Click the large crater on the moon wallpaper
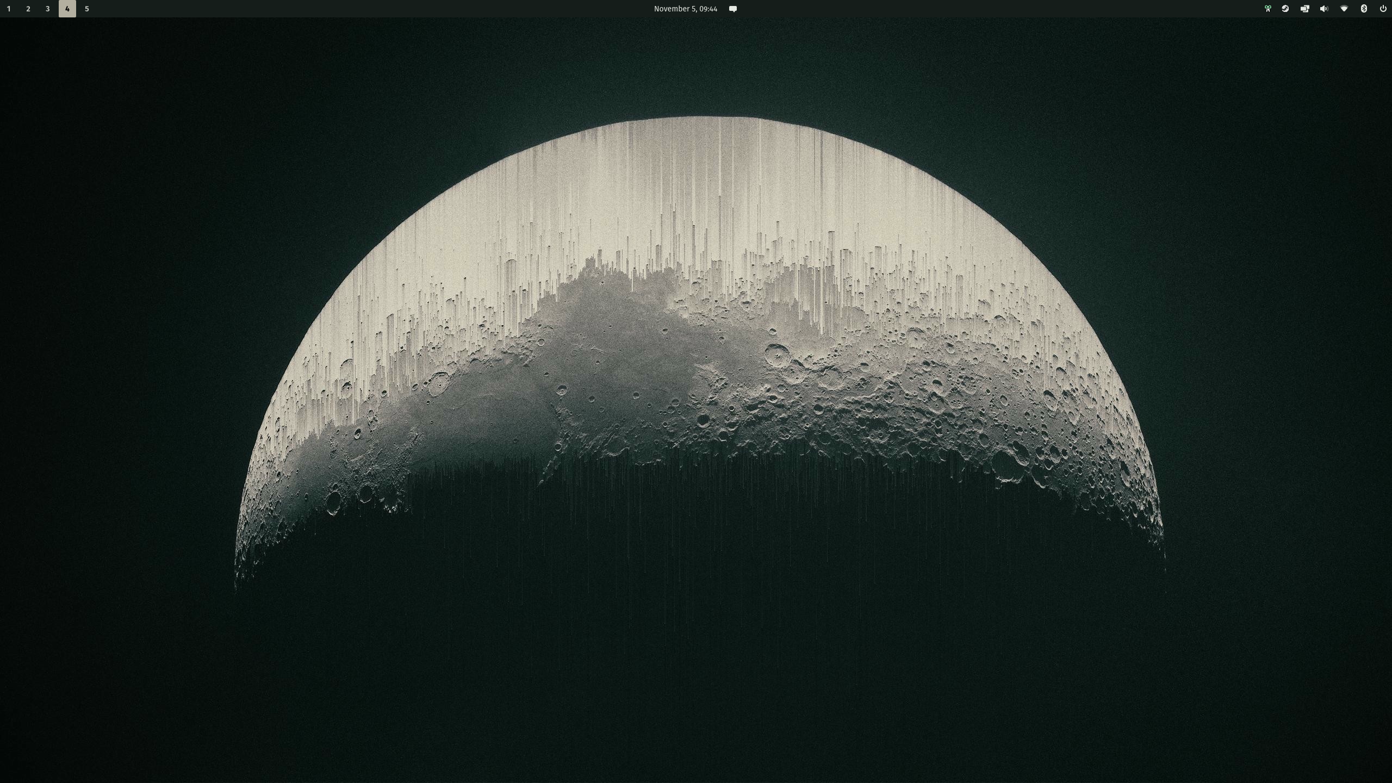 click(777, 355)
